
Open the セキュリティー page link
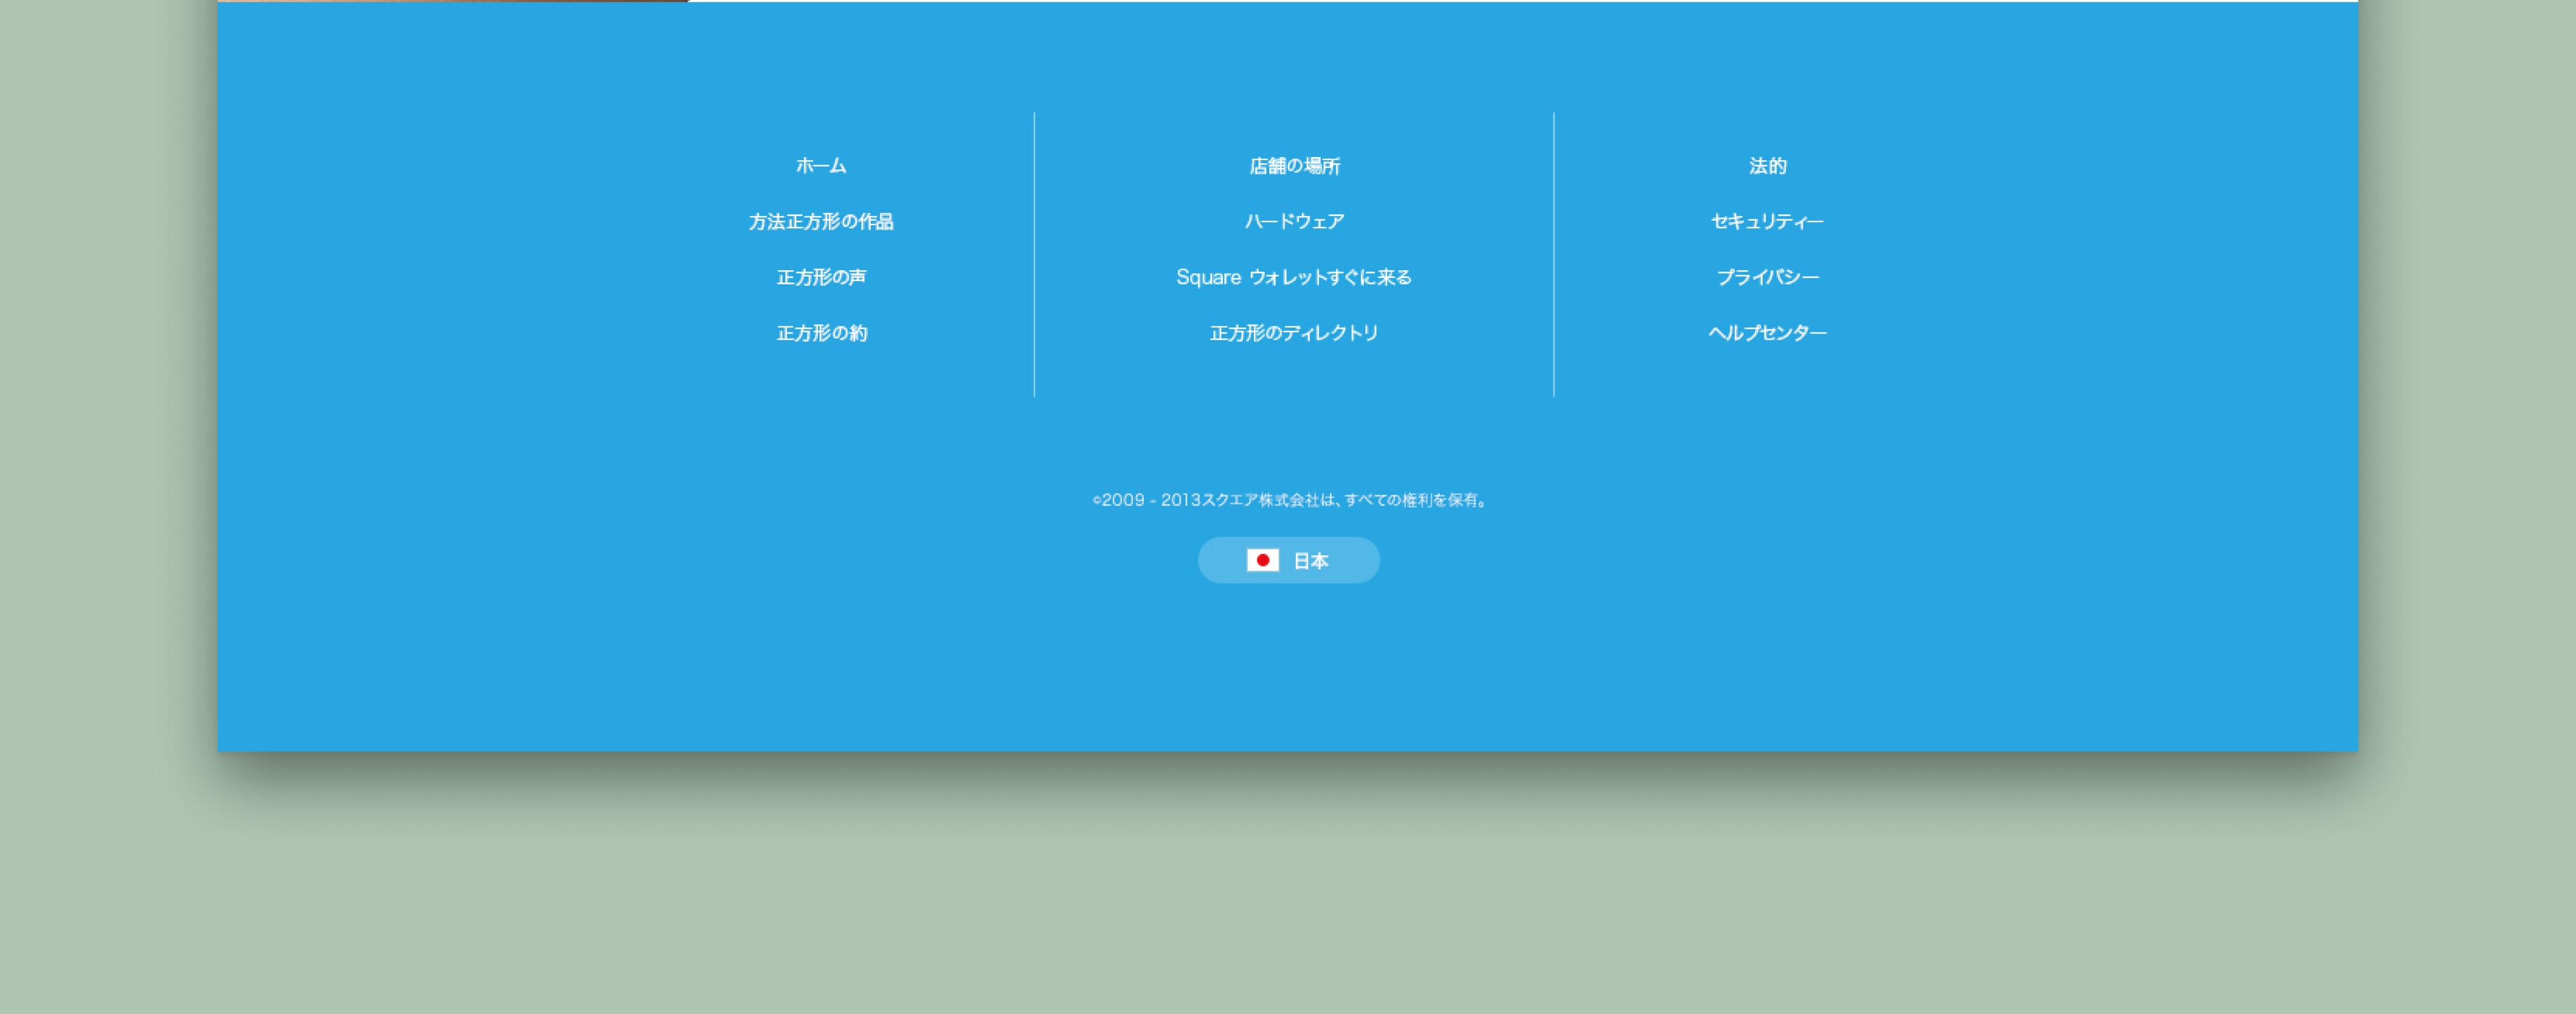pos(1767,222)
